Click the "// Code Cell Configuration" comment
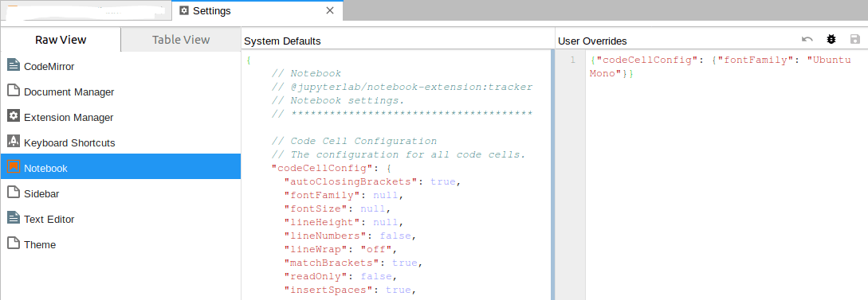The width and height of the screenshot is (868, 300). pos(354,141)
